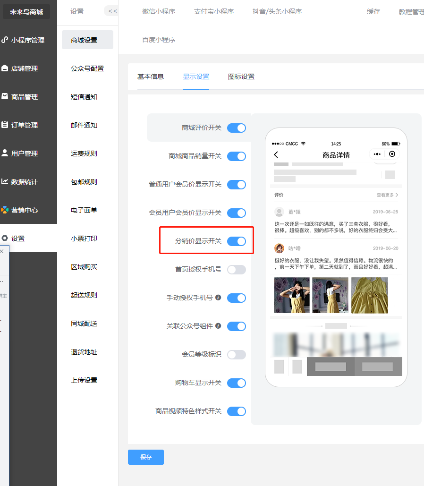
Task: Toggle the 购物车显示开关 switch
Action: coord(237,383)
